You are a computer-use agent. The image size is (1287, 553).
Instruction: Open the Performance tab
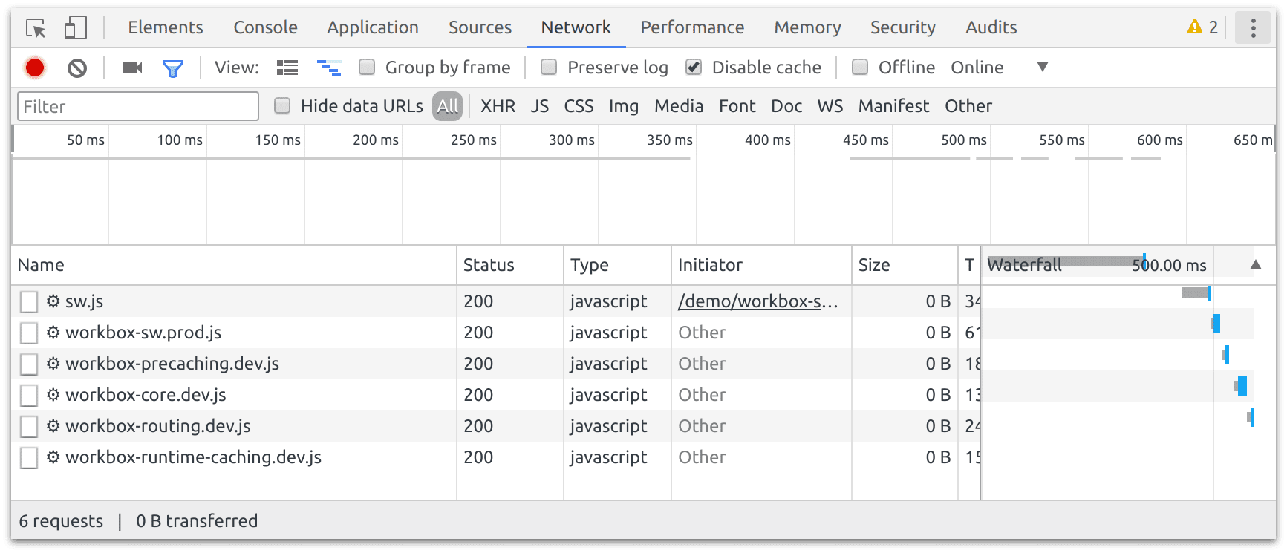click(x=692, y=27)
